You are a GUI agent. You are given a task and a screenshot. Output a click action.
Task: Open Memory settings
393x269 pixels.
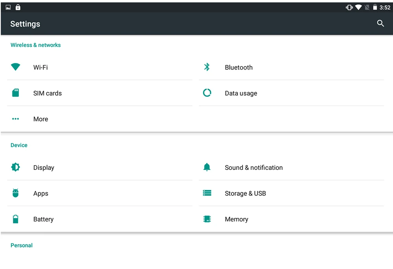pyautogui.click(x=291, y=219)
